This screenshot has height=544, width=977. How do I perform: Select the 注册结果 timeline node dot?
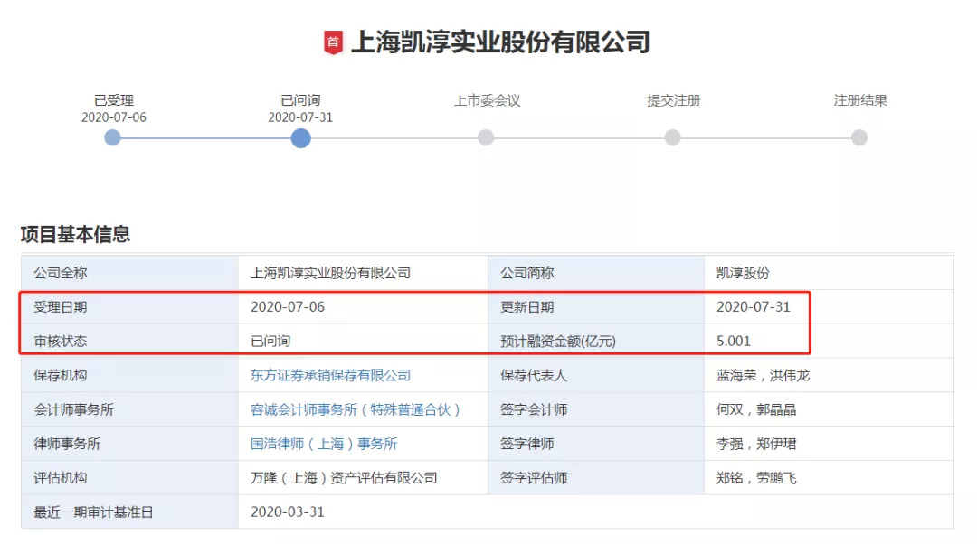859,137
